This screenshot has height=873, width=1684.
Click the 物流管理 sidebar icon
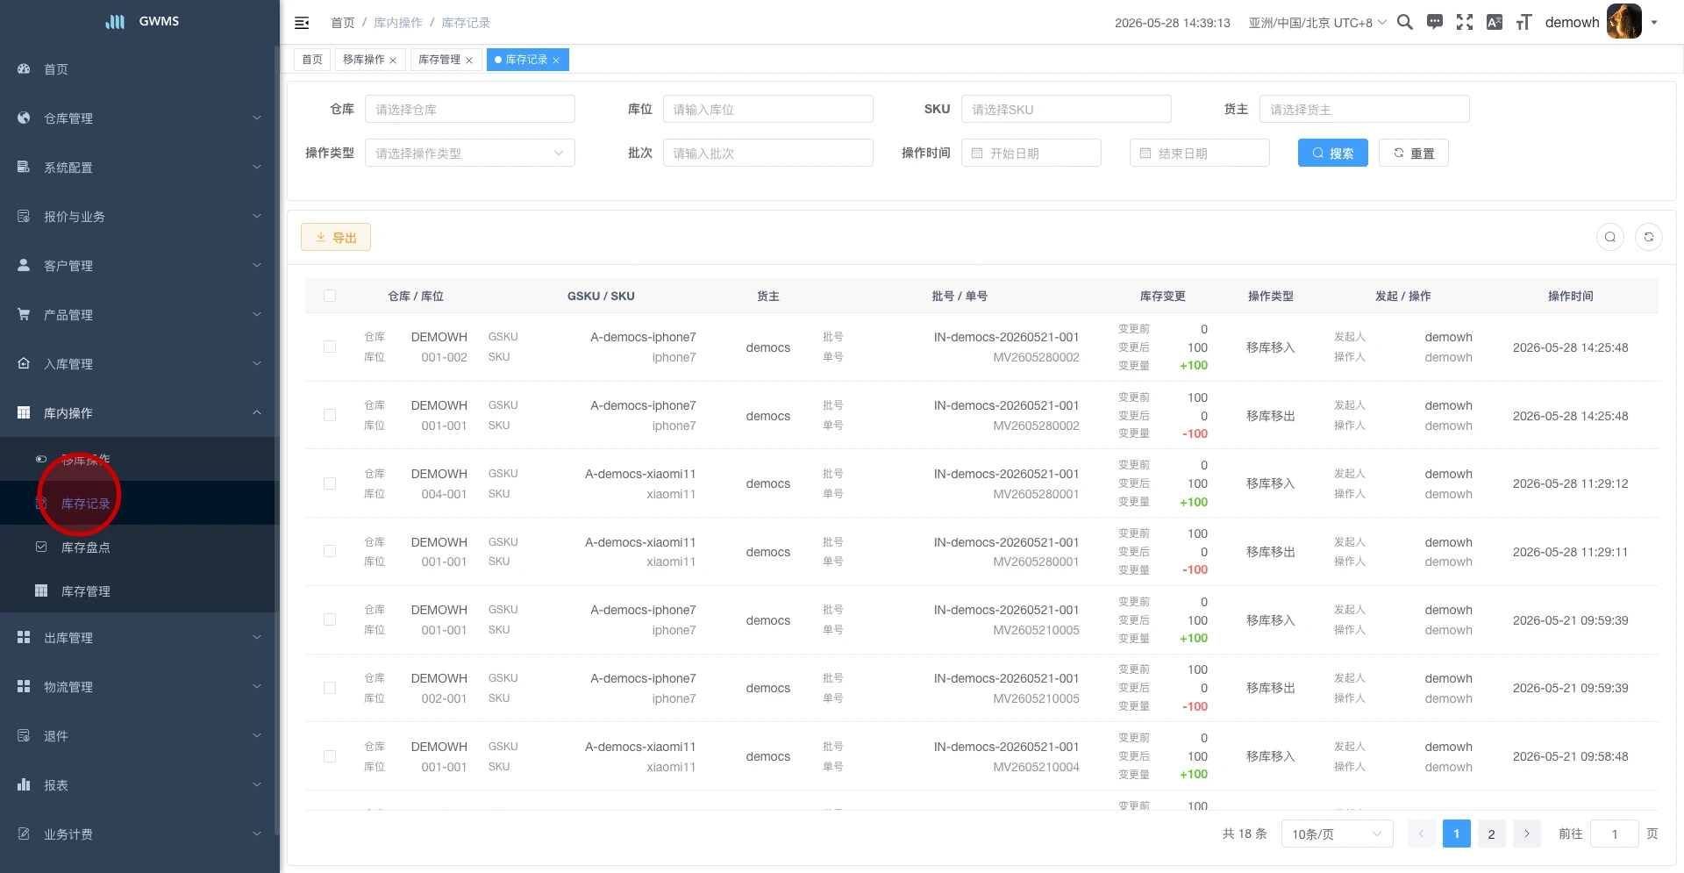24,686
